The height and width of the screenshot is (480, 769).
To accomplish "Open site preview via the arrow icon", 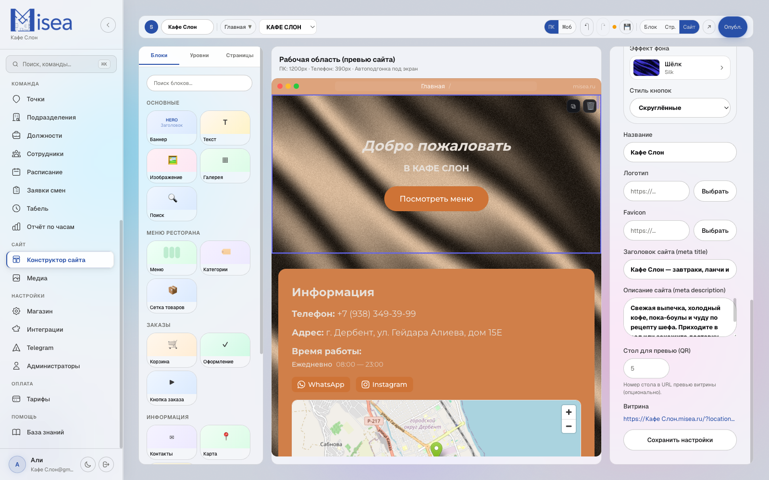I will (x=709, y=27).
